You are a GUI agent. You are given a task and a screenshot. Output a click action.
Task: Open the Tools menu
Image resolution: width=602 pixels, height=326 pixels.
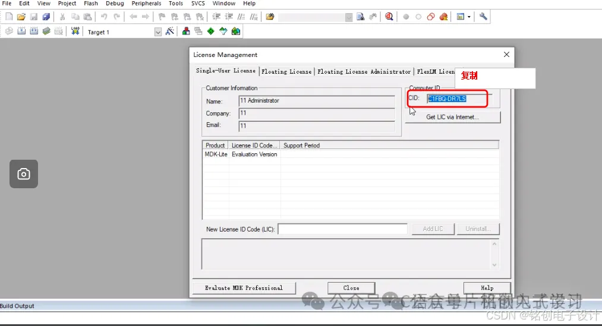[x=176, y=4]
